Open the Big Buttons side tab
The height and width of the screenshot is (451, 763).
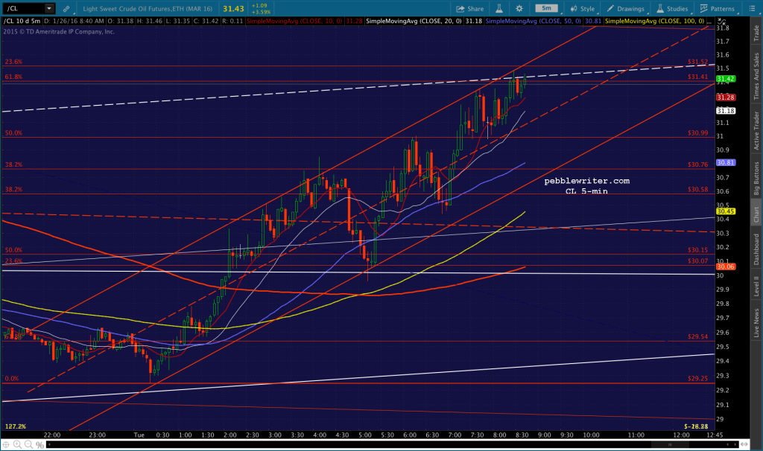coord(756,178)
